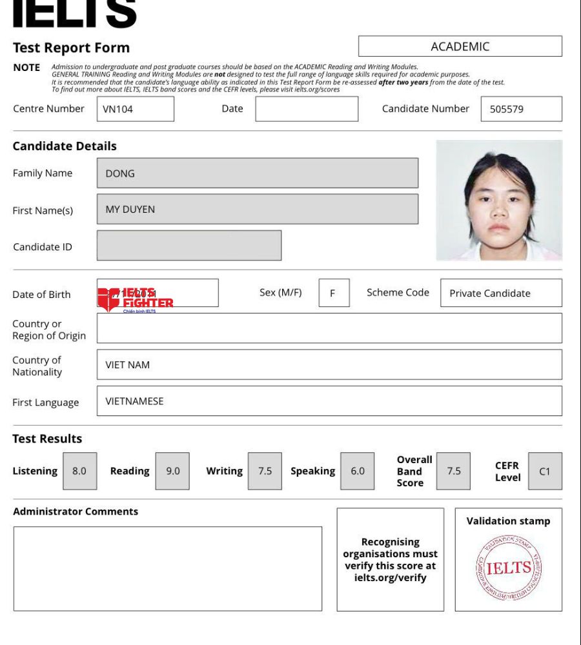The image size is (581, 645).
Task: Click the Sex (M/F) box with F
Action: click(x=334, y=293)
